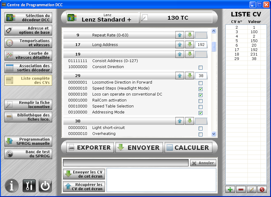Click the Consist Address (0-127) row
Image resolution: width=271 pixels, height=197 pixels.
[135, 61]
